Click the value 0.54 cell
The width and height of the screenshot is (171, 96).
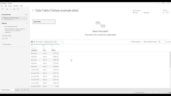(57, 86)
